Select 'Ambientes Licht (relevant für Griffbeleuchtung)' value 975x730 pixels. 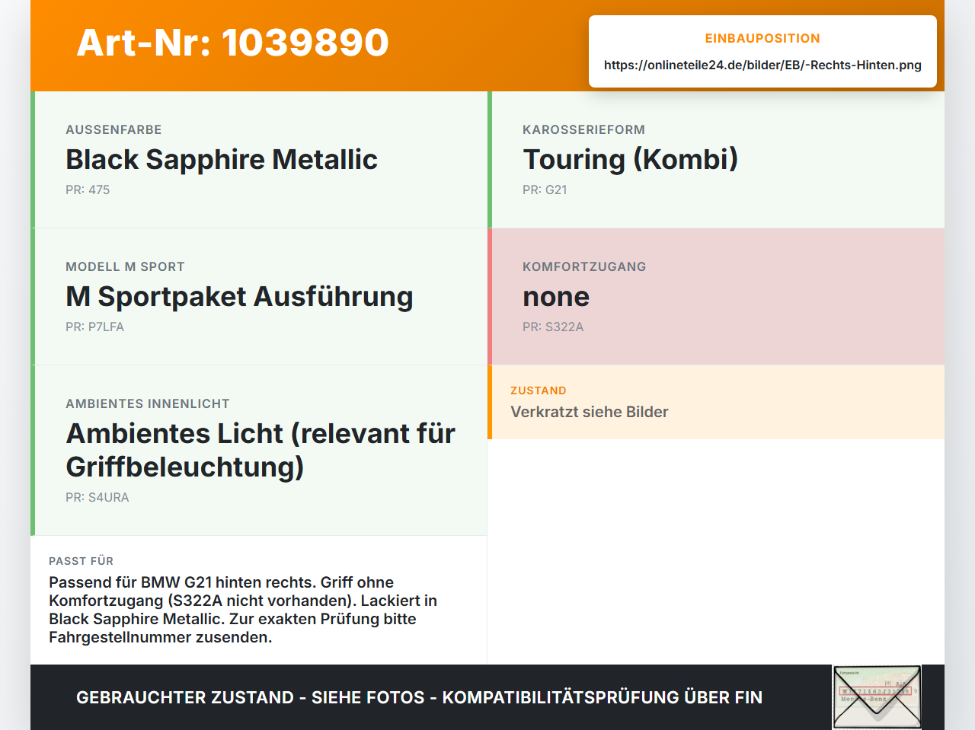pos(261,450)
